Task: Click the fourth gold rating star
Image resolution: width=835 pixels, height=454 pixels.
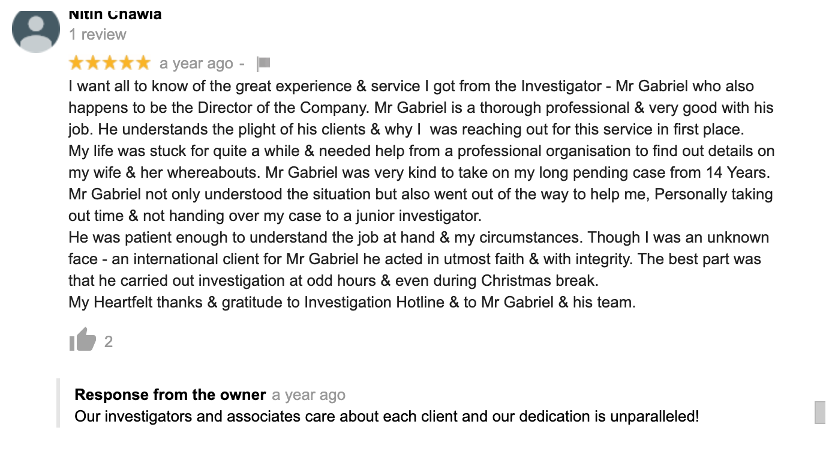Action: tap(126, 62)
